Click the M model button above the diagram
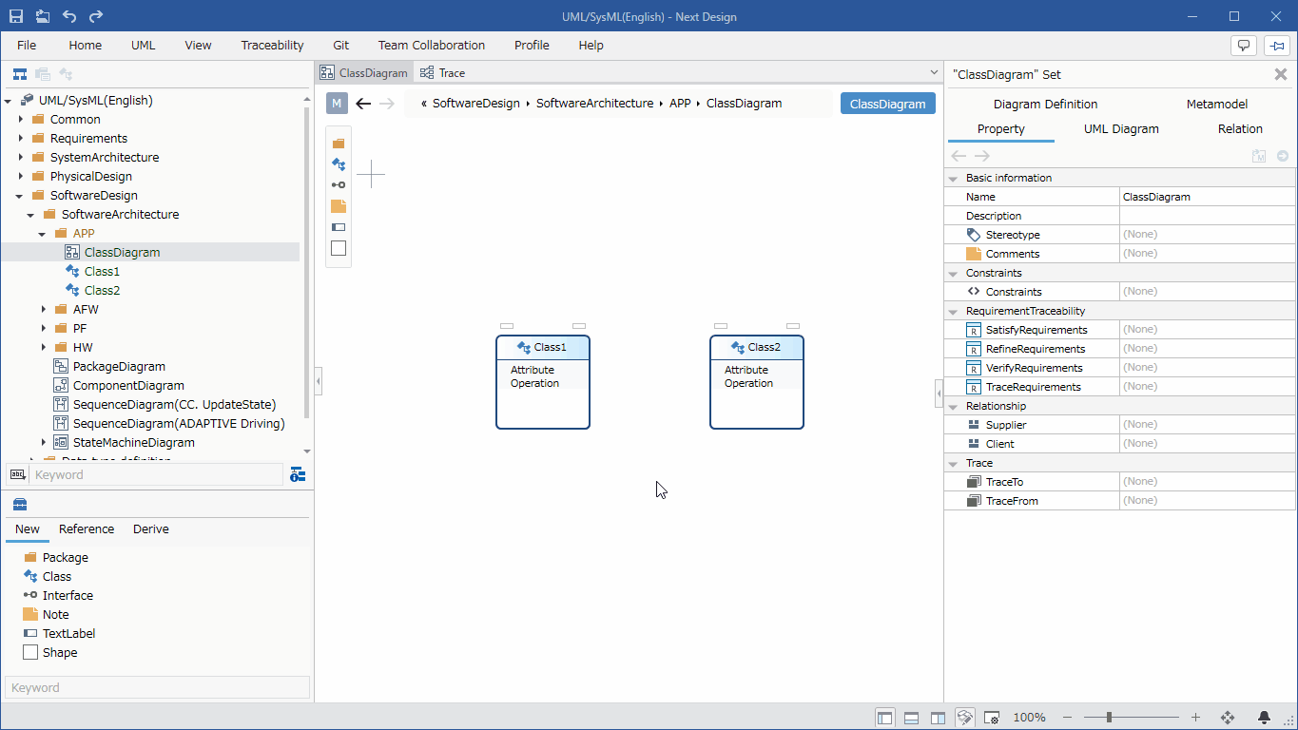Screen dimensions: 1298x730 point(337,104)
